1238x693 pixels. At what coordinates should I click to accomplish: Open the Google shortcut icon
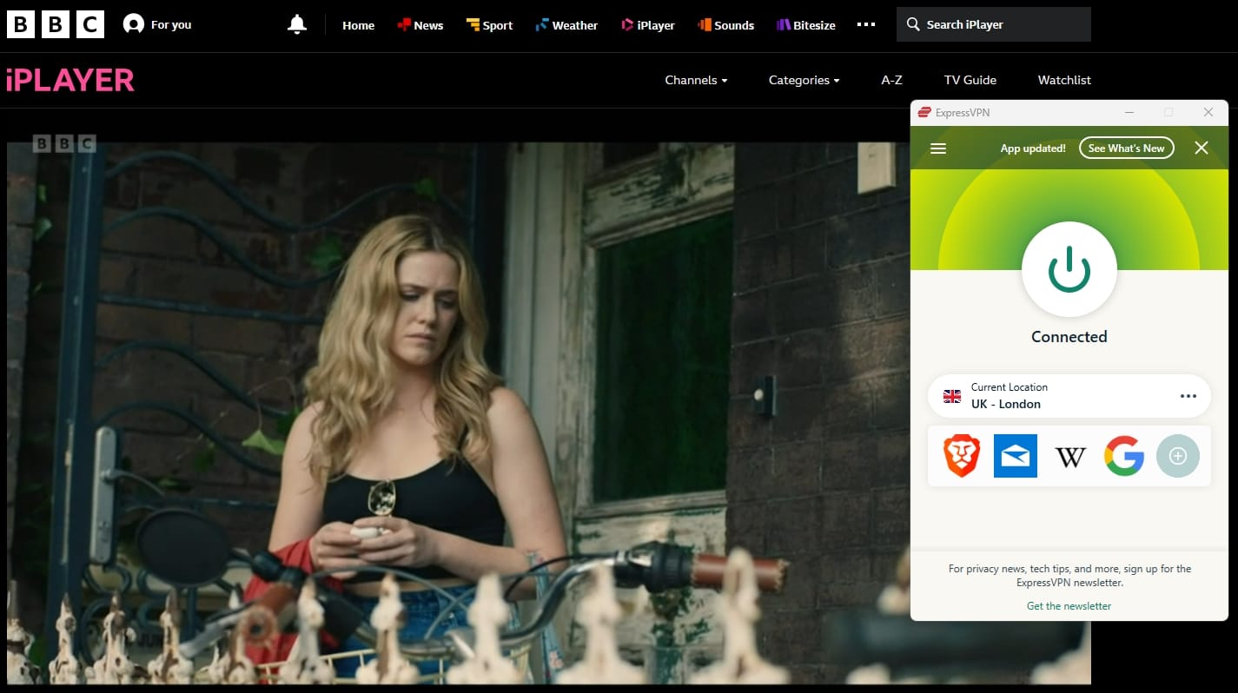point(1124,456)
